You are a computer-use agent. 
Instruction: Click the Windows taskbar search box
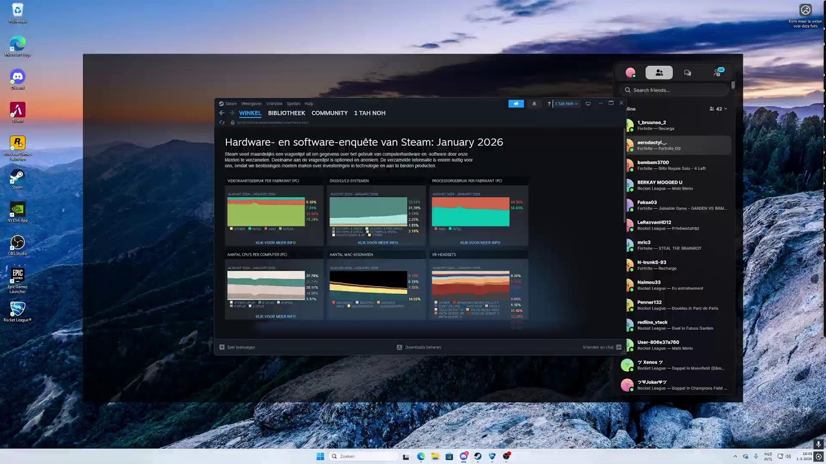click(363, 456)
